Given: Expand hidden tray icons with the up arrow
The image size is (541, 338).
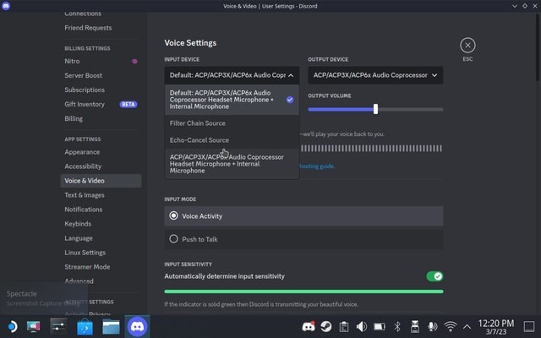Looking at the screenshot, I should tap(467, 327).
